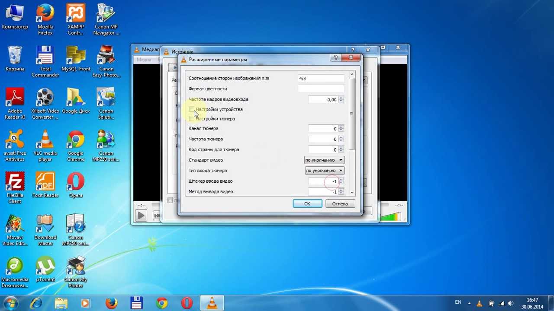Toggle the Настройки устройства checkbox
The image size is (554, 311).
pyautogui.click(x=192, y=110)
